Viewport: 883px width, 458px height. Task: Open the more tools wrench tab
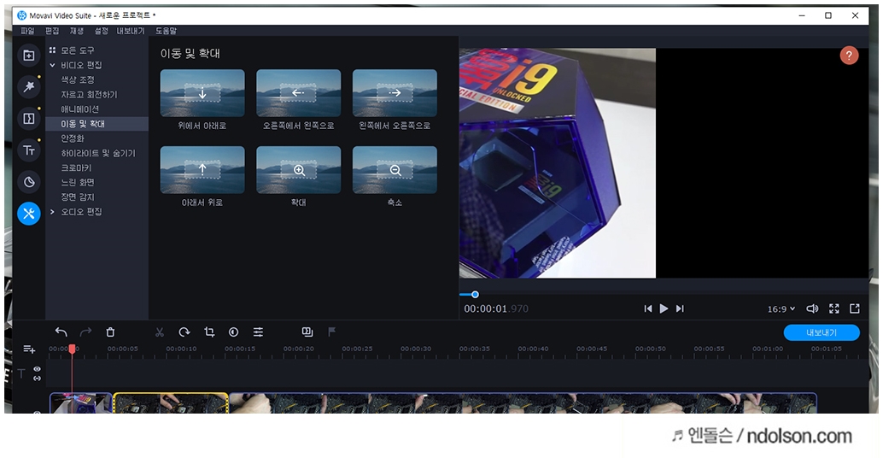(x=29, y=214)
